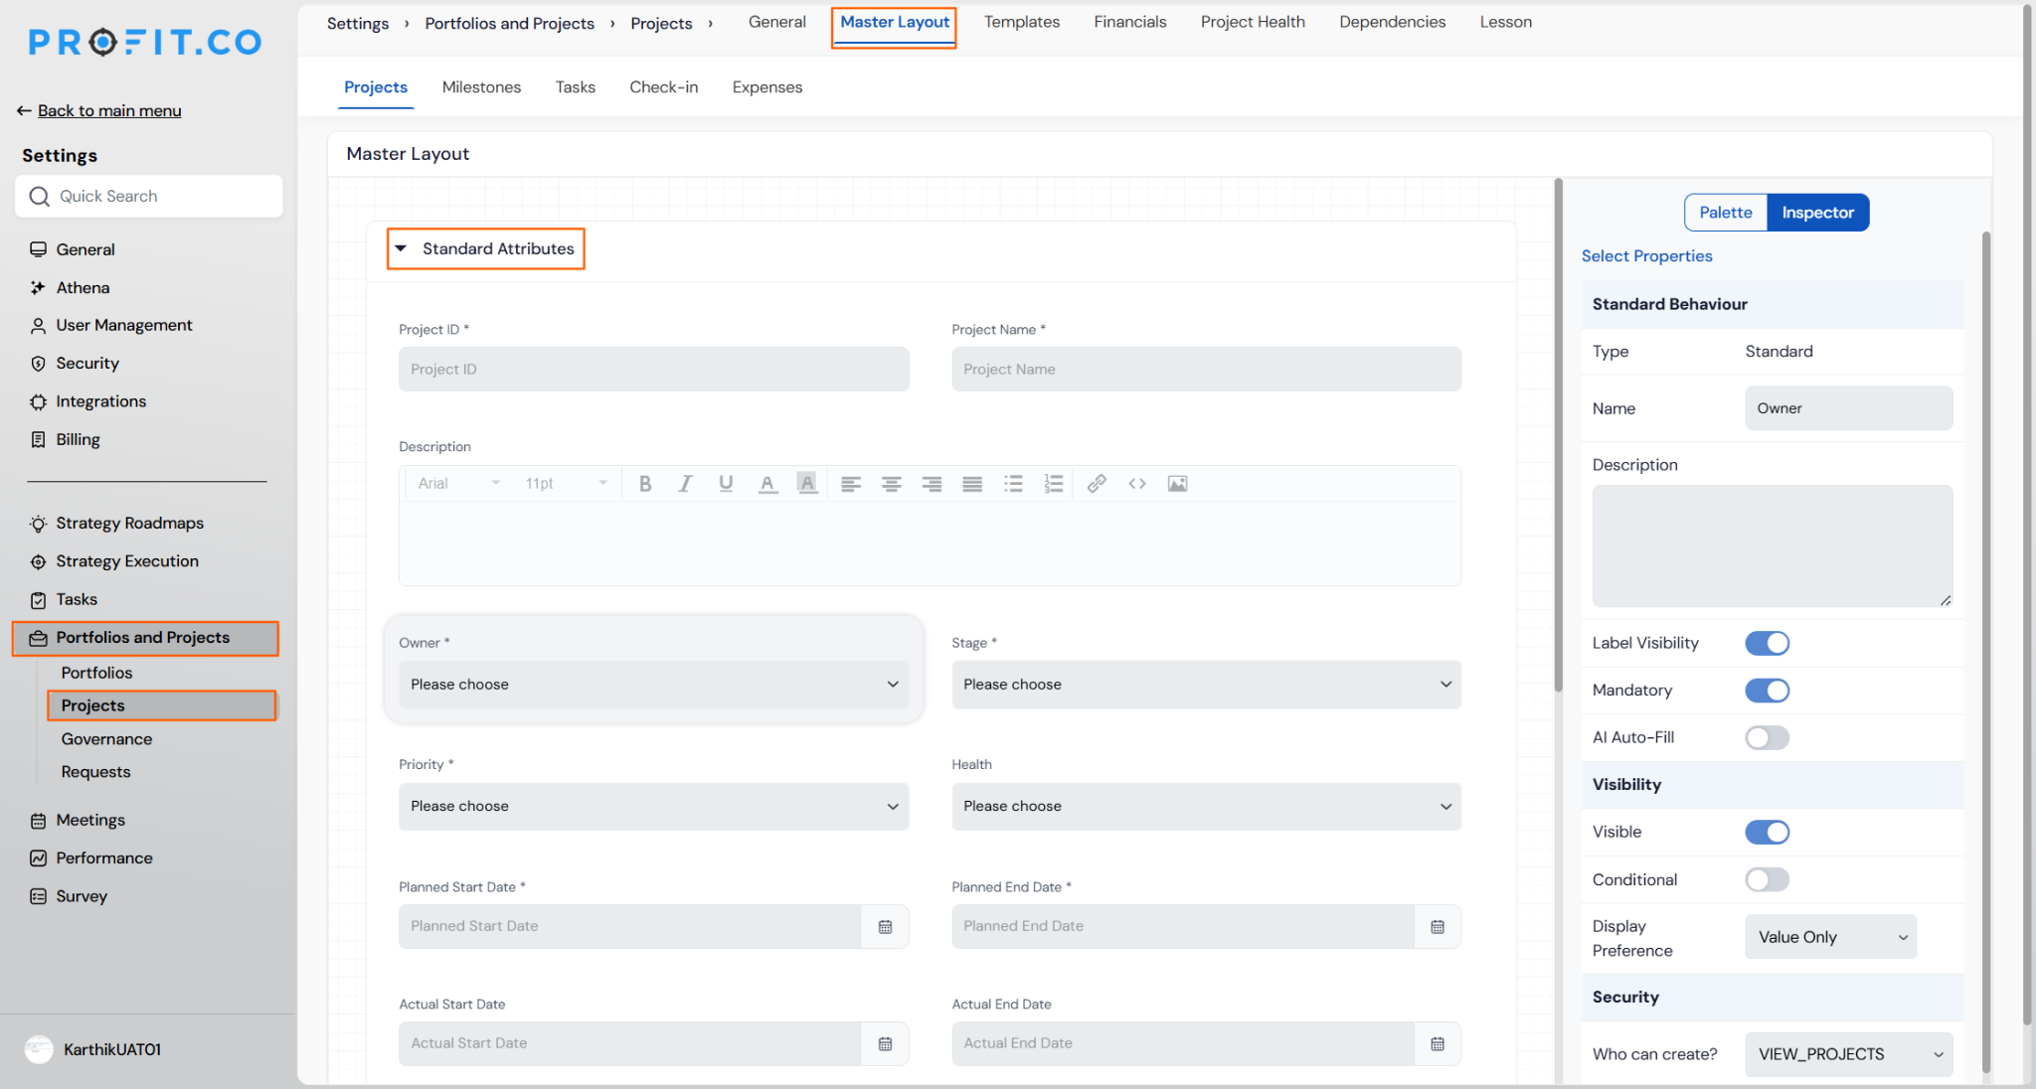Screen dimensions: 2036x1089
Task: Click the center align icon
Action: coord(891,484)
